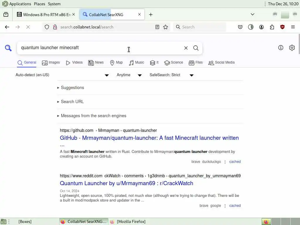Viewport: 300px width, 225px height.
Task: Click the Firefox address bar URL
Action: tap(106, 27)
